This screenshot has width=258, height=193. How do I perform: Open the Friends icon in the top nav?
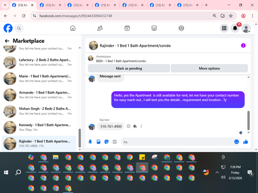[100, 28]
